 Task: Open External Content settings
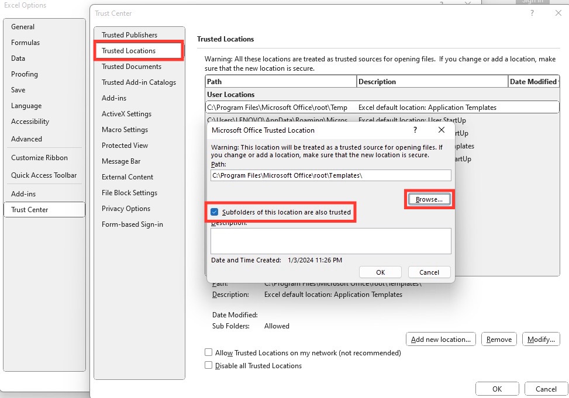pyautogui.click(x=127, y=177)
